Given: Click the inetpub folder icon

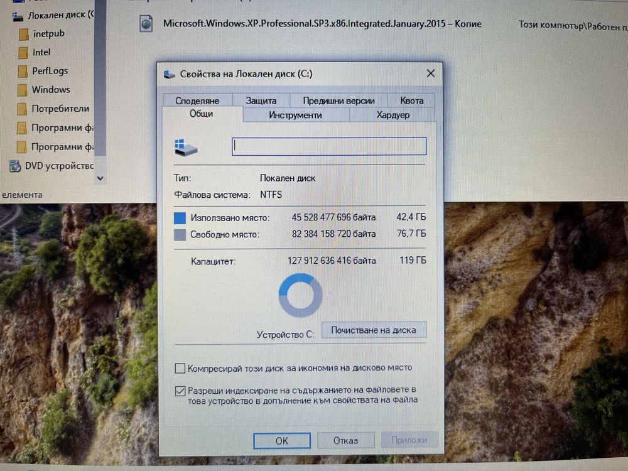Looking at the screenshot, I should [24, 34].
